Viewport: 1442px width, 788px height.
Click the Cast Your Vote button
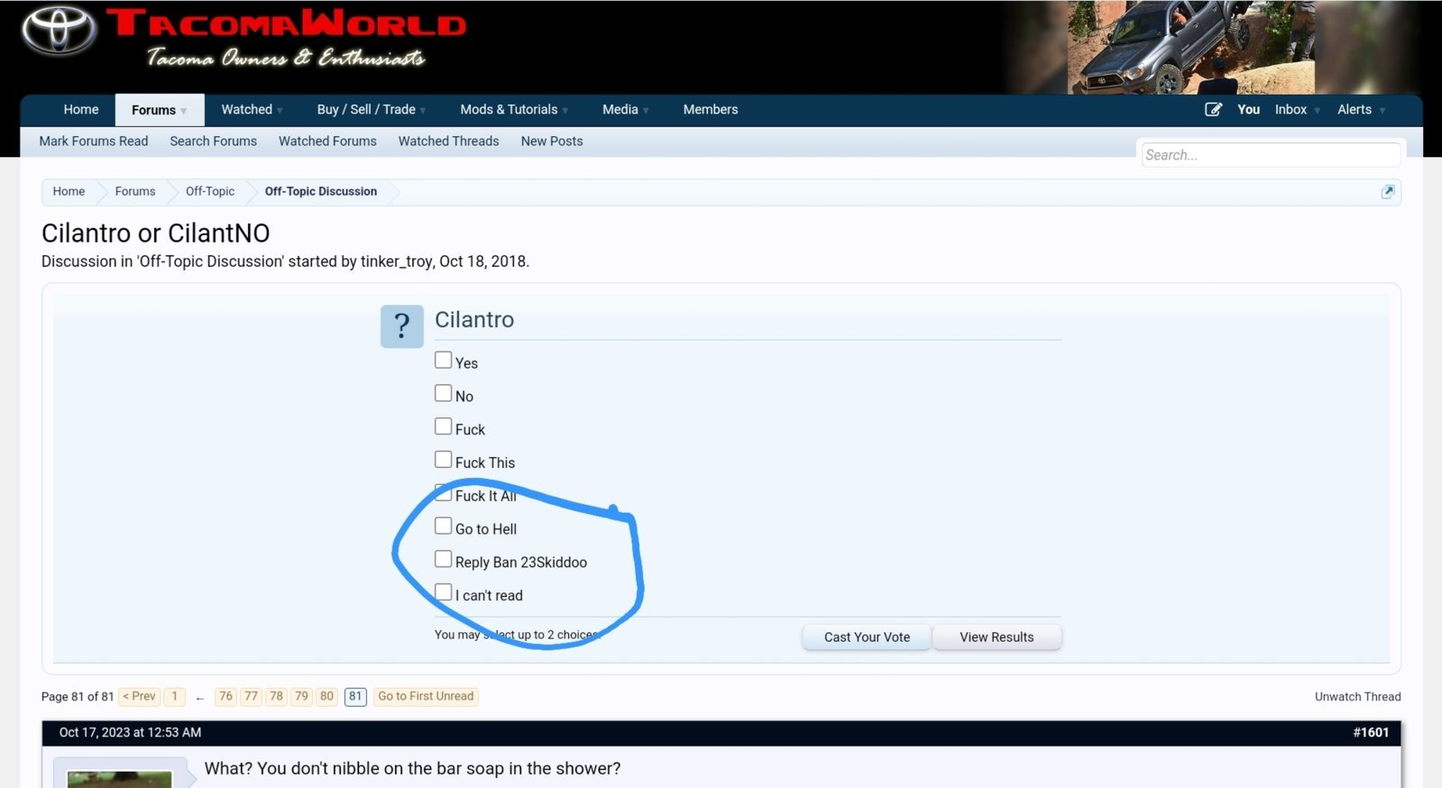(x=867, y=637)
